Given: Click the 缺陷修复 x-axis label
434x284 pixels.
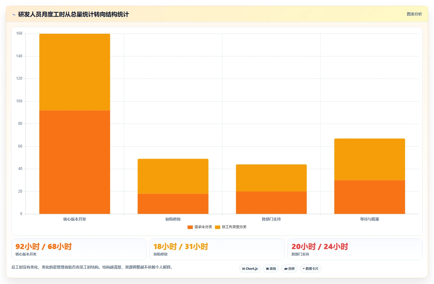Looking at the screenshot, I should pyautogui.click(x=173, y=219).
